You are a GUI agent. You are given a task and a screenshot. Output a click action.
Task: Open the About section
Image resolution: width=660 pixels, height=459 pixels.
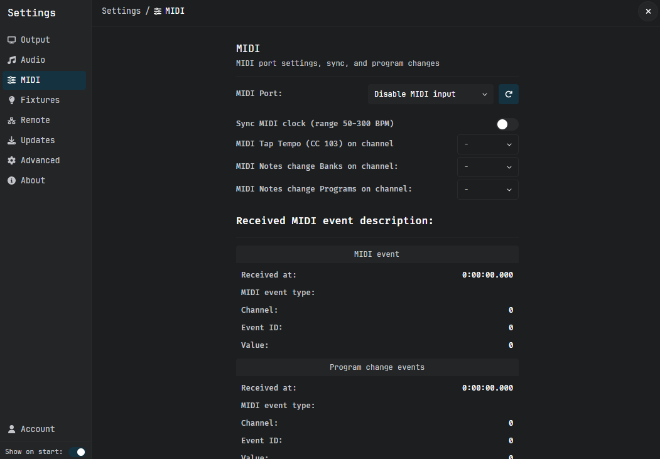tap(44, 180)
